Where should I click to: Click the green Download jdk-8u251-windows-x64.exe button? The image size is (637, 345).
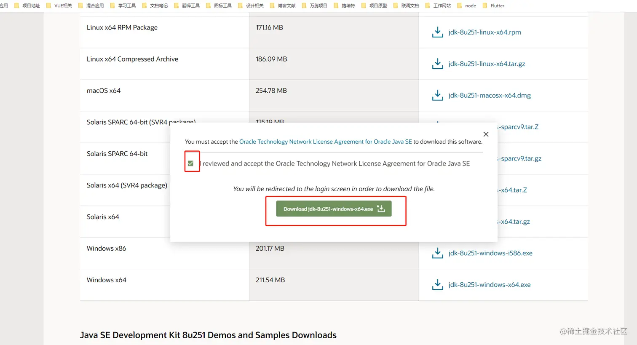point(334,209)
